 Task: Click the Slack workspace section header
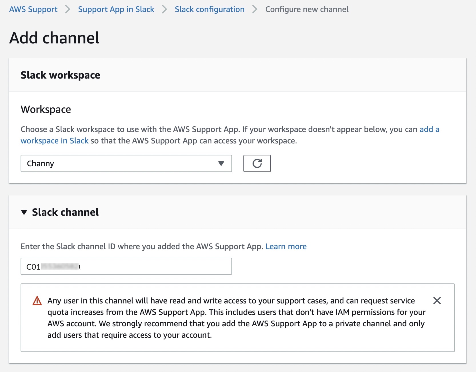click(60, 75)
